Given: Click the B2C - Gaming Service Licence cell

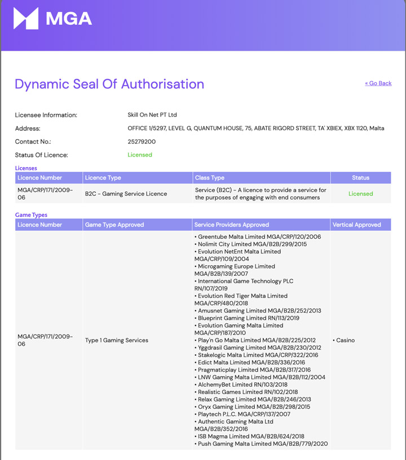Looking at the screenshot, I should [x=126, y=194].
